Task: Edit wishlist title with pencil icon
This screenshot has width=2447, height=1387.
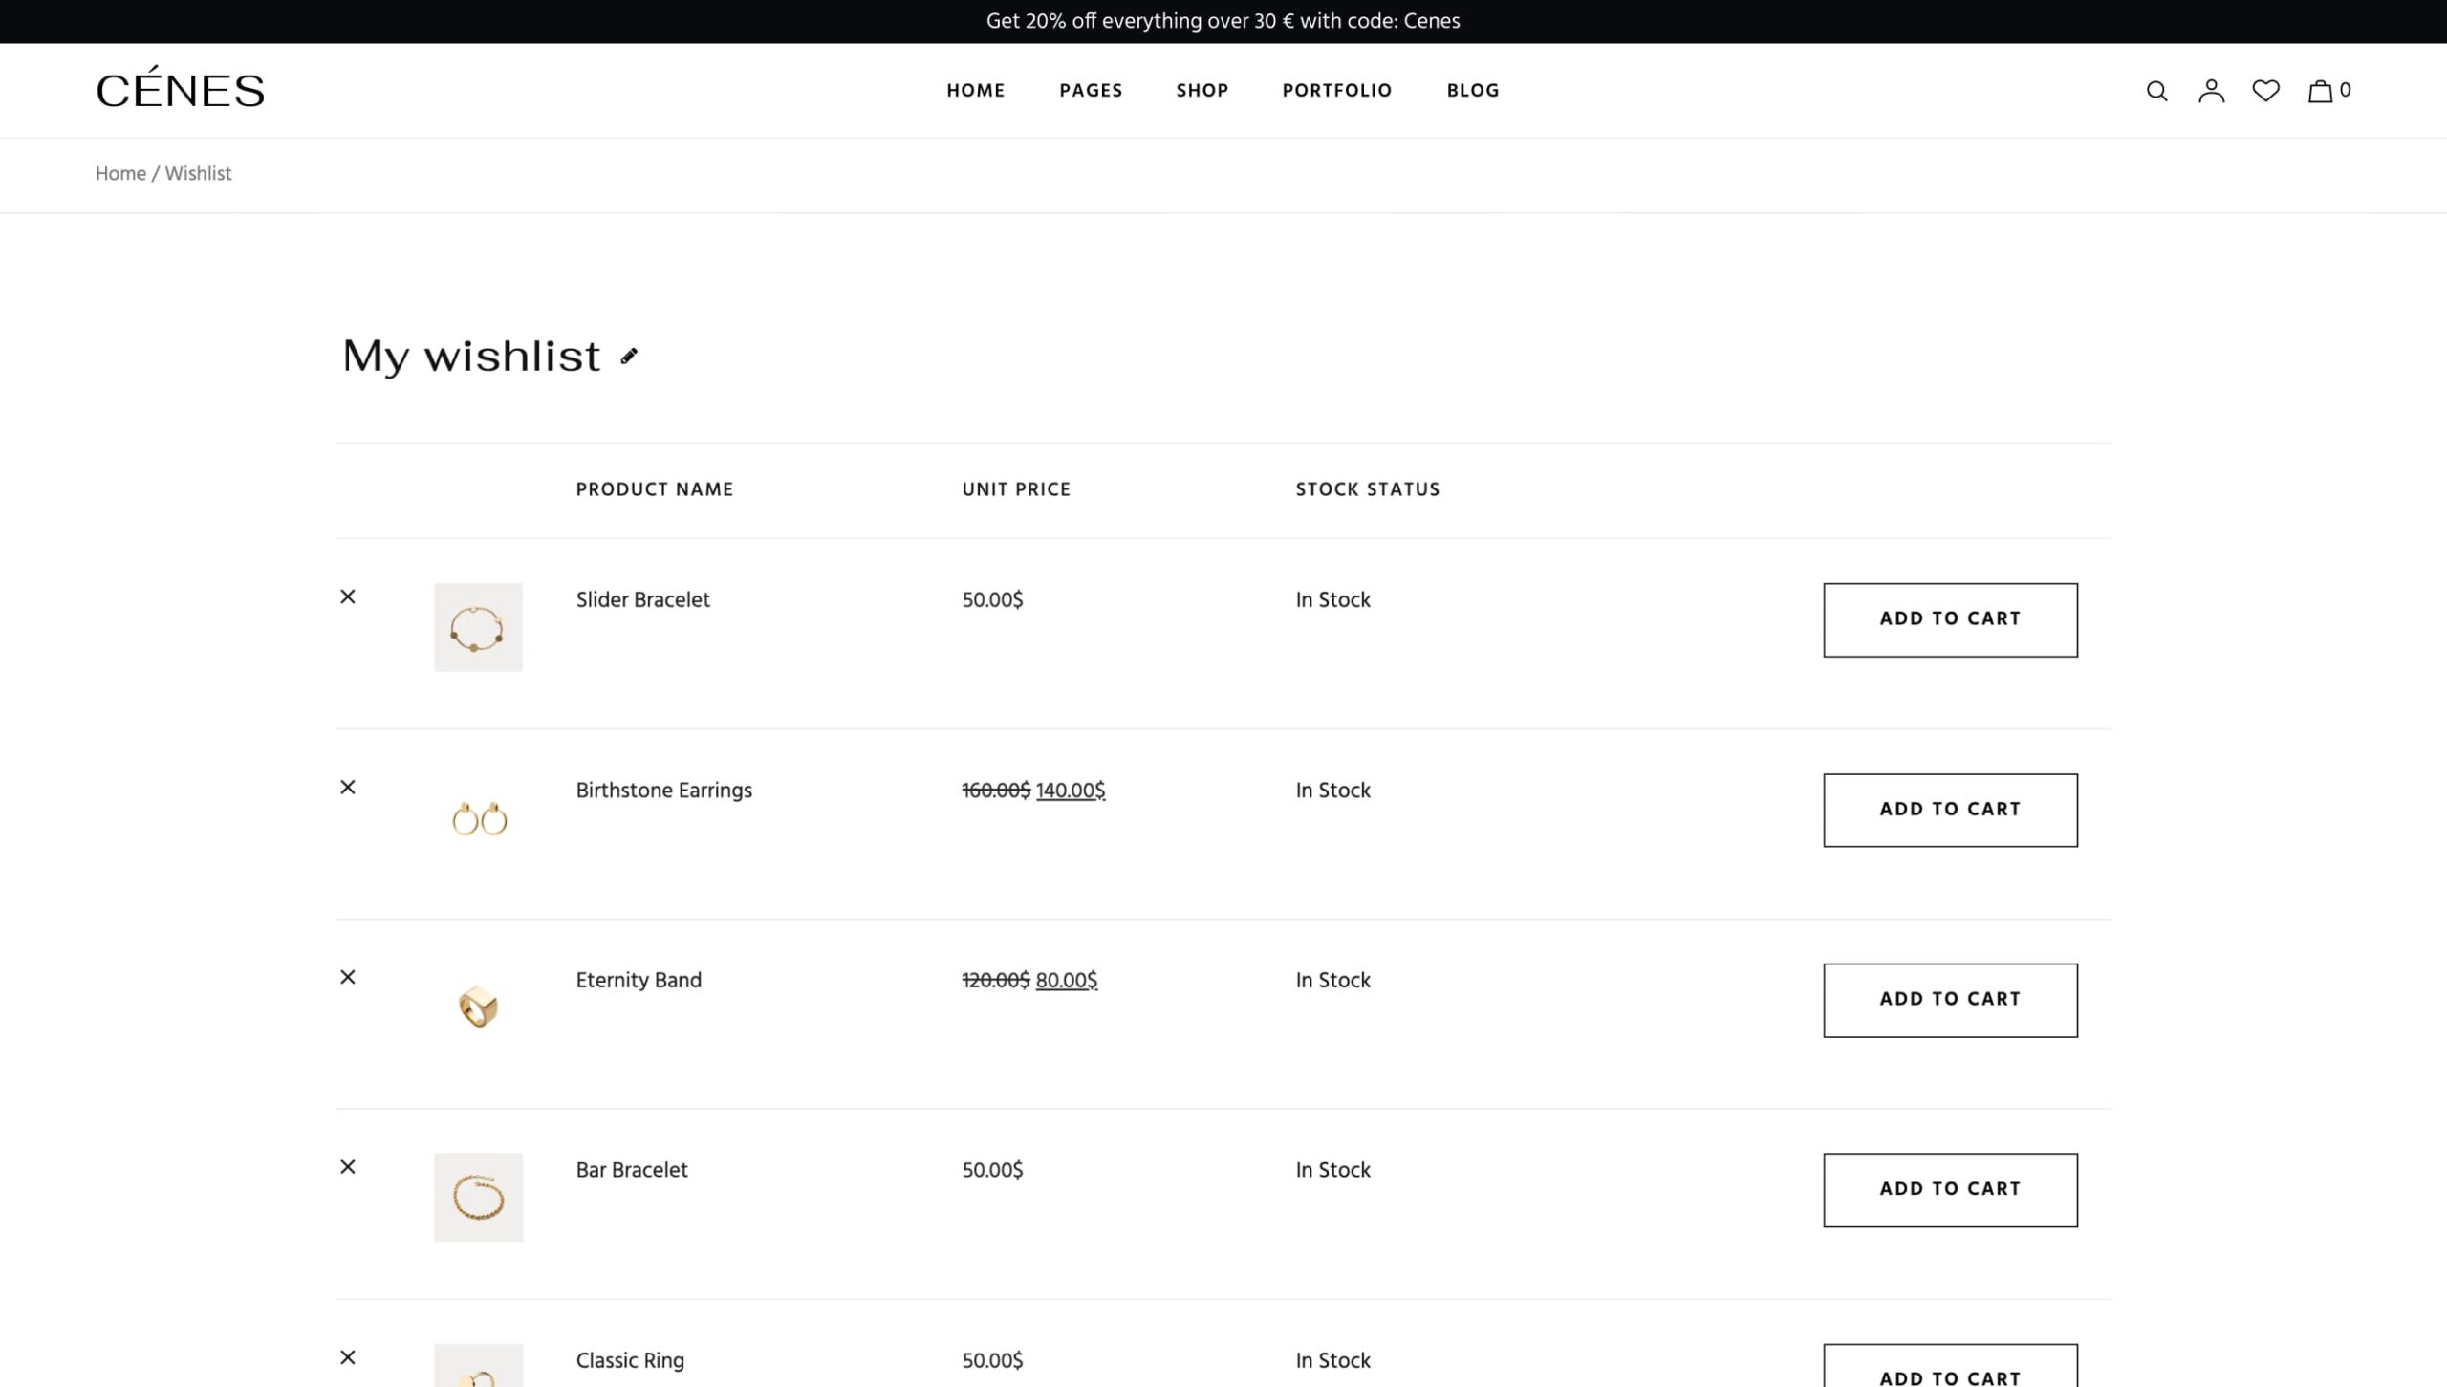Action: point(629,357)
